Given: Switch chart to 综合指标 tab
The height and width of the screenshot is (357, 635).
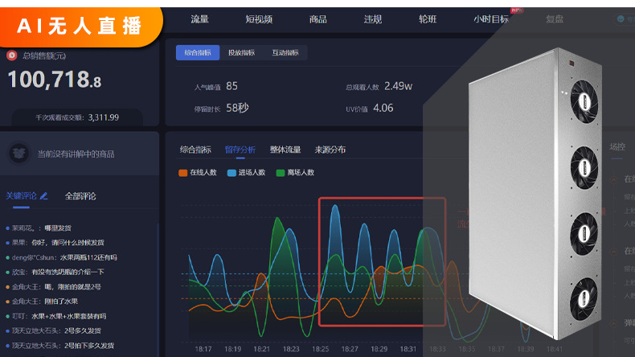Looking at the screenshot, I should [195, 150].
